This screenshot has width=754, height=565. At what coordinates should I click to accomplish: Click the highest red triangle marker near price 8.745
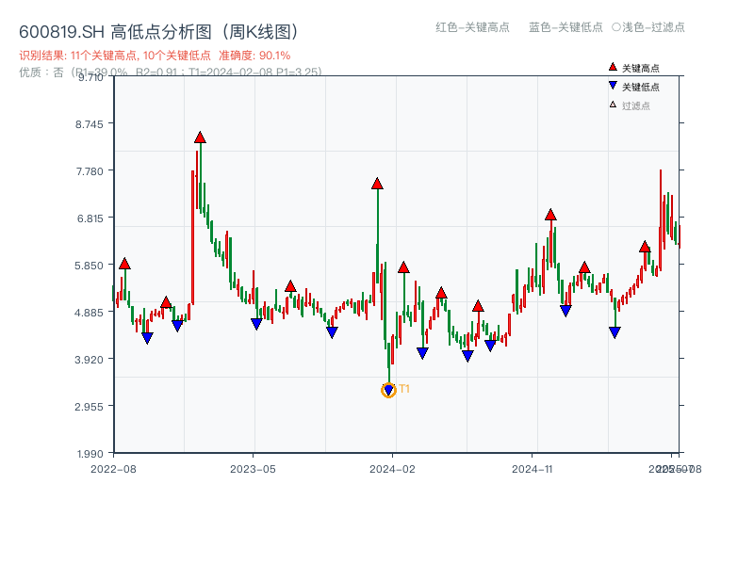point(200,137)
